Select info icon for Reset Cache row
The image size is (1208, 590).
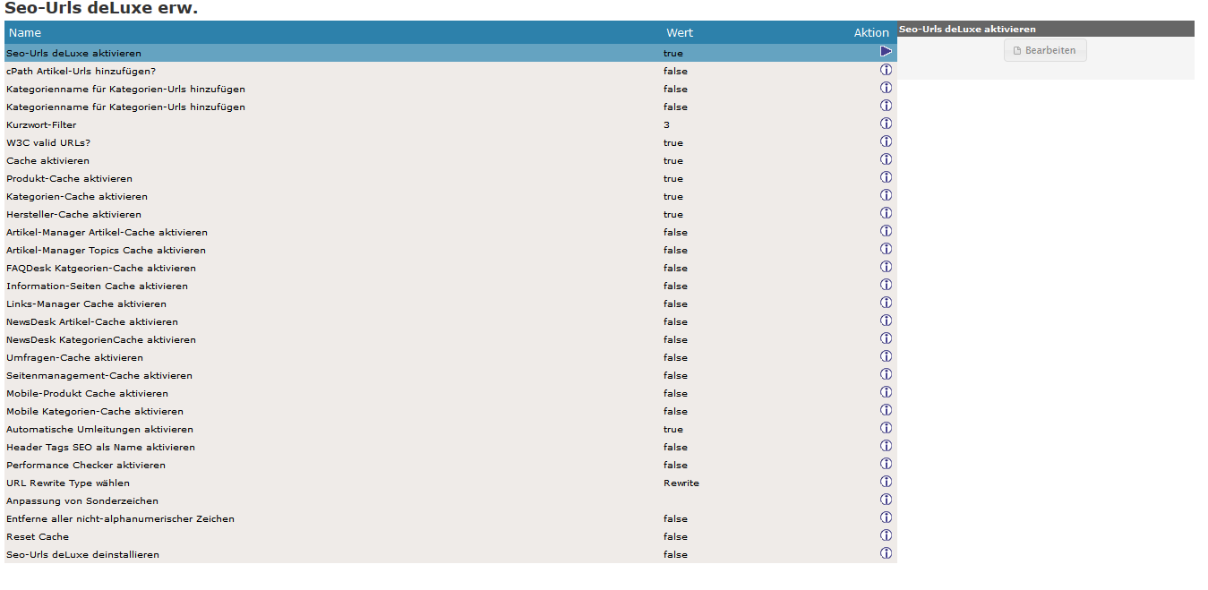point(886,535)
